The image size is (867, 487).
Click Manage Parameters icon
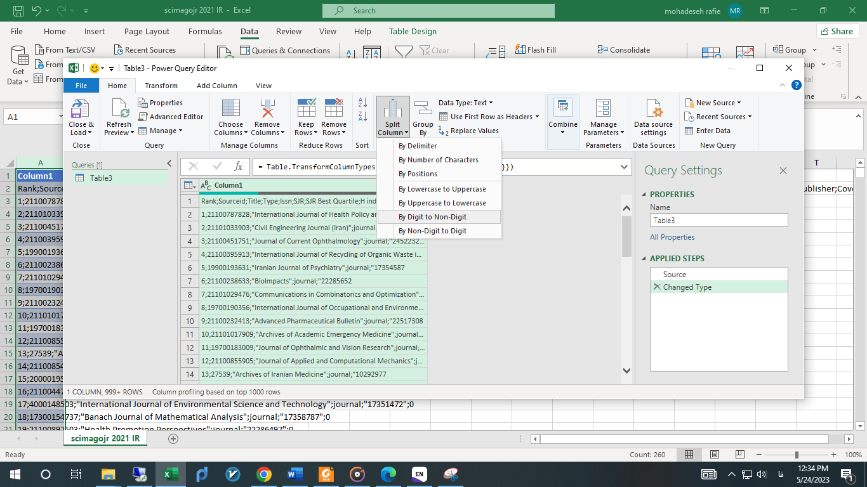[x=603, y=108]
